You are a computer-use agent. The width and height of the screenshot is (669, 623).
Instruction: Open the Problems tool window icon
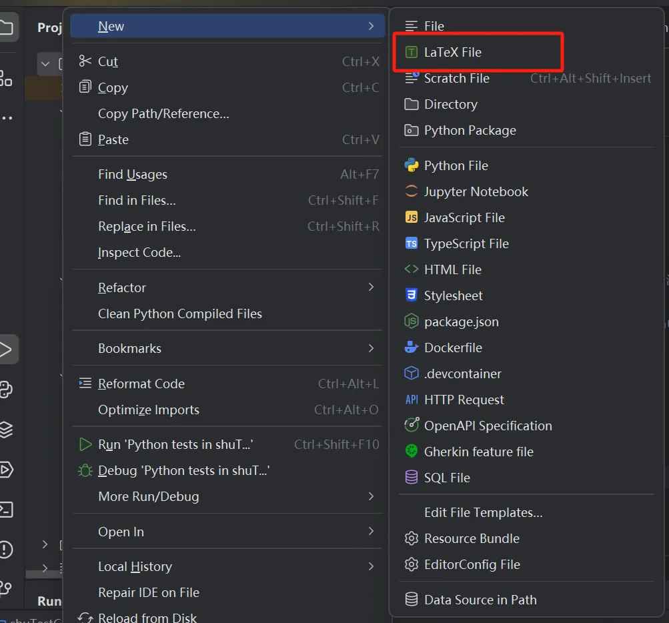click(7, 549)
